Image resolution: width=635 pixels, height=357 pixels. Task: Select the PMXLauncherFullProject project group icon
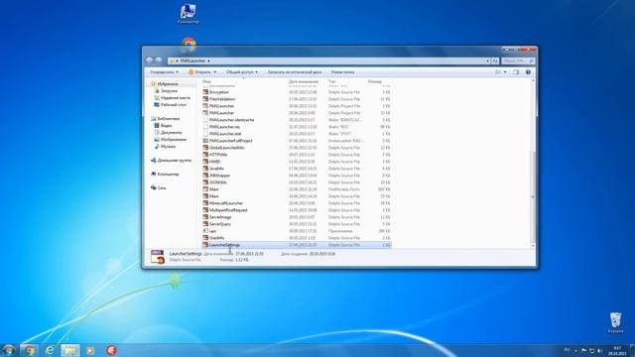click(205, 141)
